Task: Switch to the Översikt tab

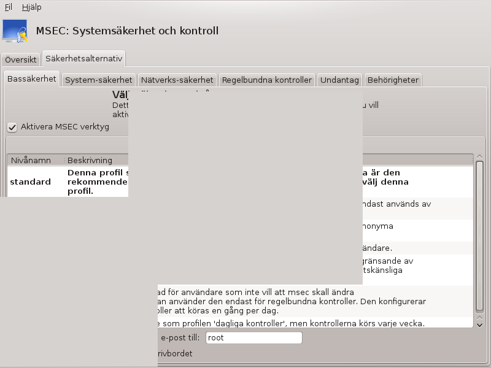Action: [21, 59]
